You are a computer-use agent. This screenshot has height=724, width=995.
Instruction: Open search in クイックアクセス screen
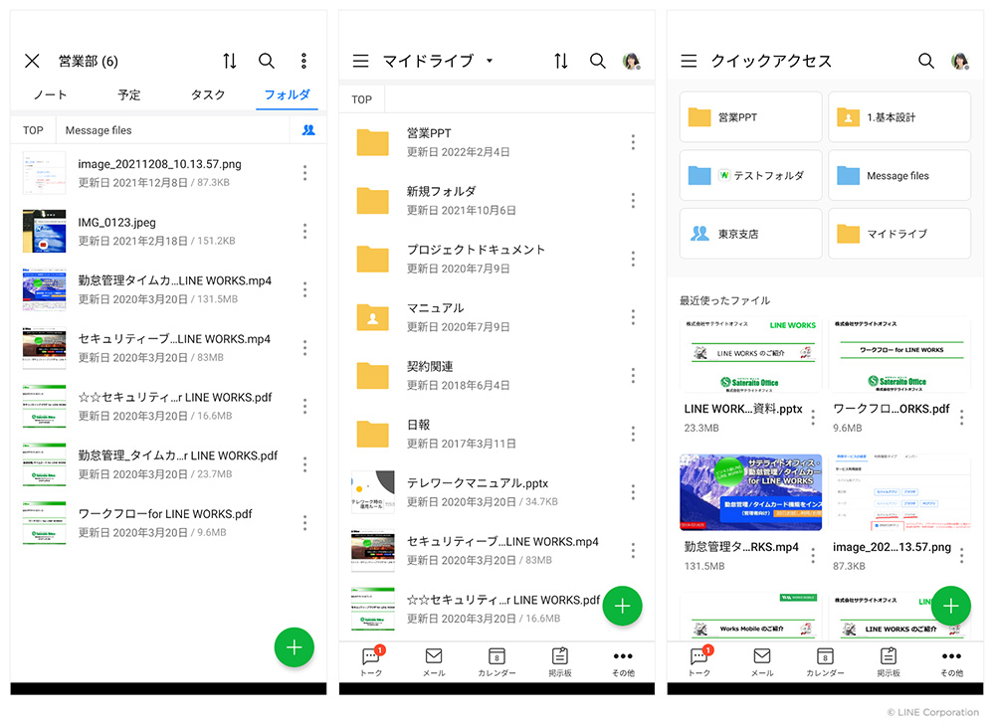(x=926, y=61)
